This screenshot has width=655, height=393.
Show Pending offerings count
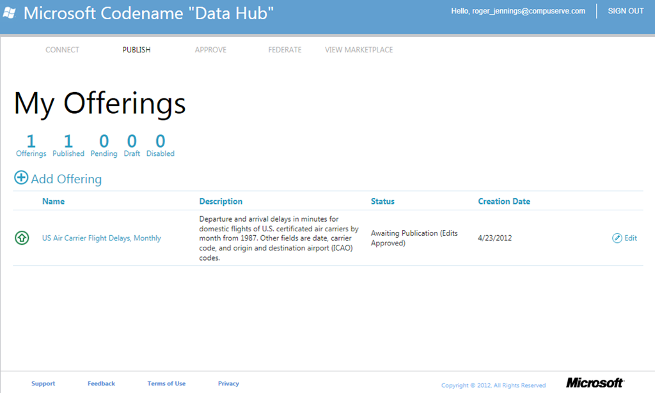[104, 146]
